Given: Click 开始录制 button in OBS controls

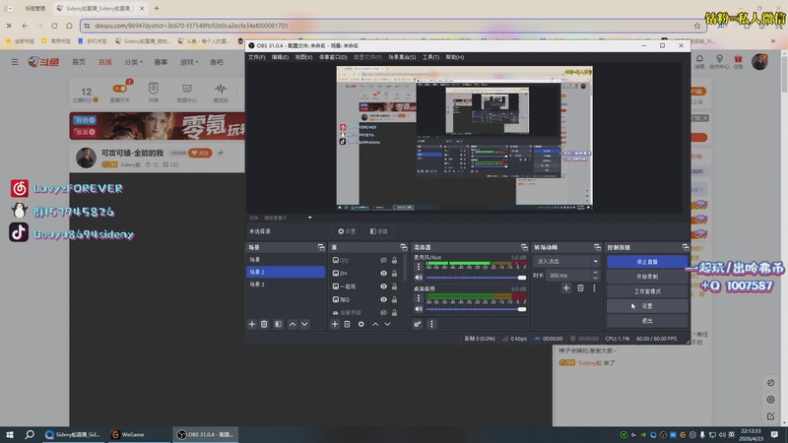Looking at the screenshot, I should (647, 277).
